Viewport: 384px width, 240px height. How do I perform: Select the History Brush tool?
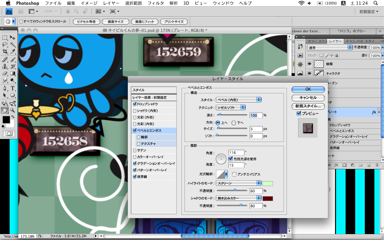[13, 66]
